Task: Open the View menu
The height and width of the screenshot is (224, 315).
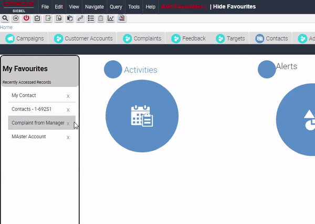Action: [74, 7]
